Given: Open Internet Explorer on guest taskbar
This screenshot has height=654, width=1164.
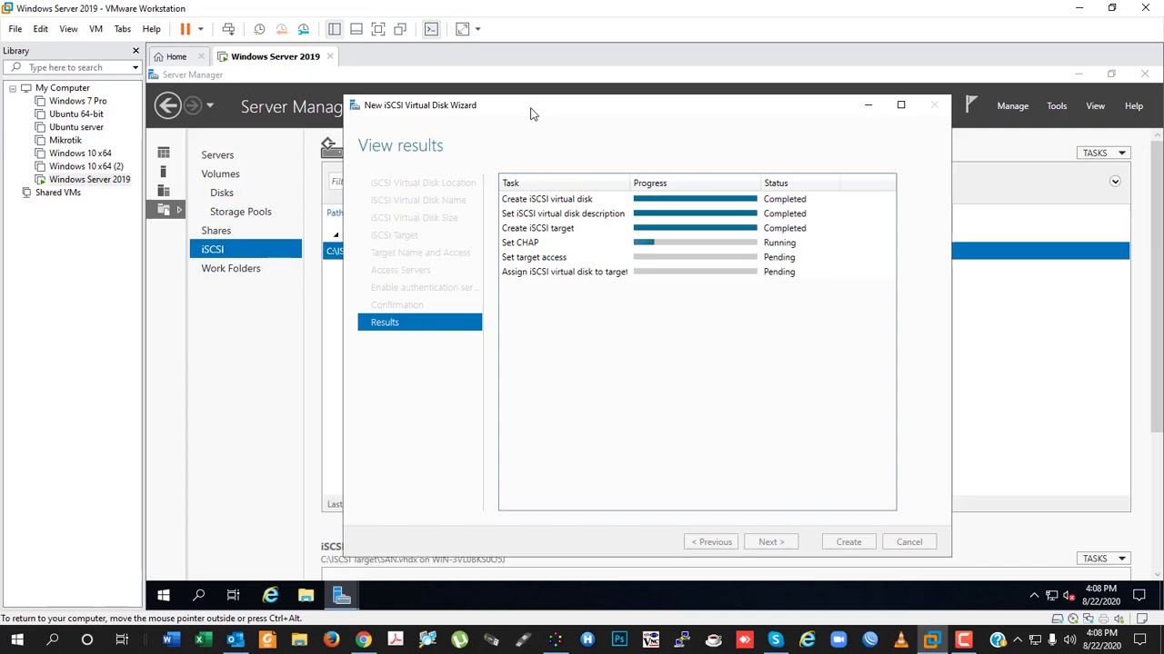Looking at the screenshot, I should coord(270,596).
